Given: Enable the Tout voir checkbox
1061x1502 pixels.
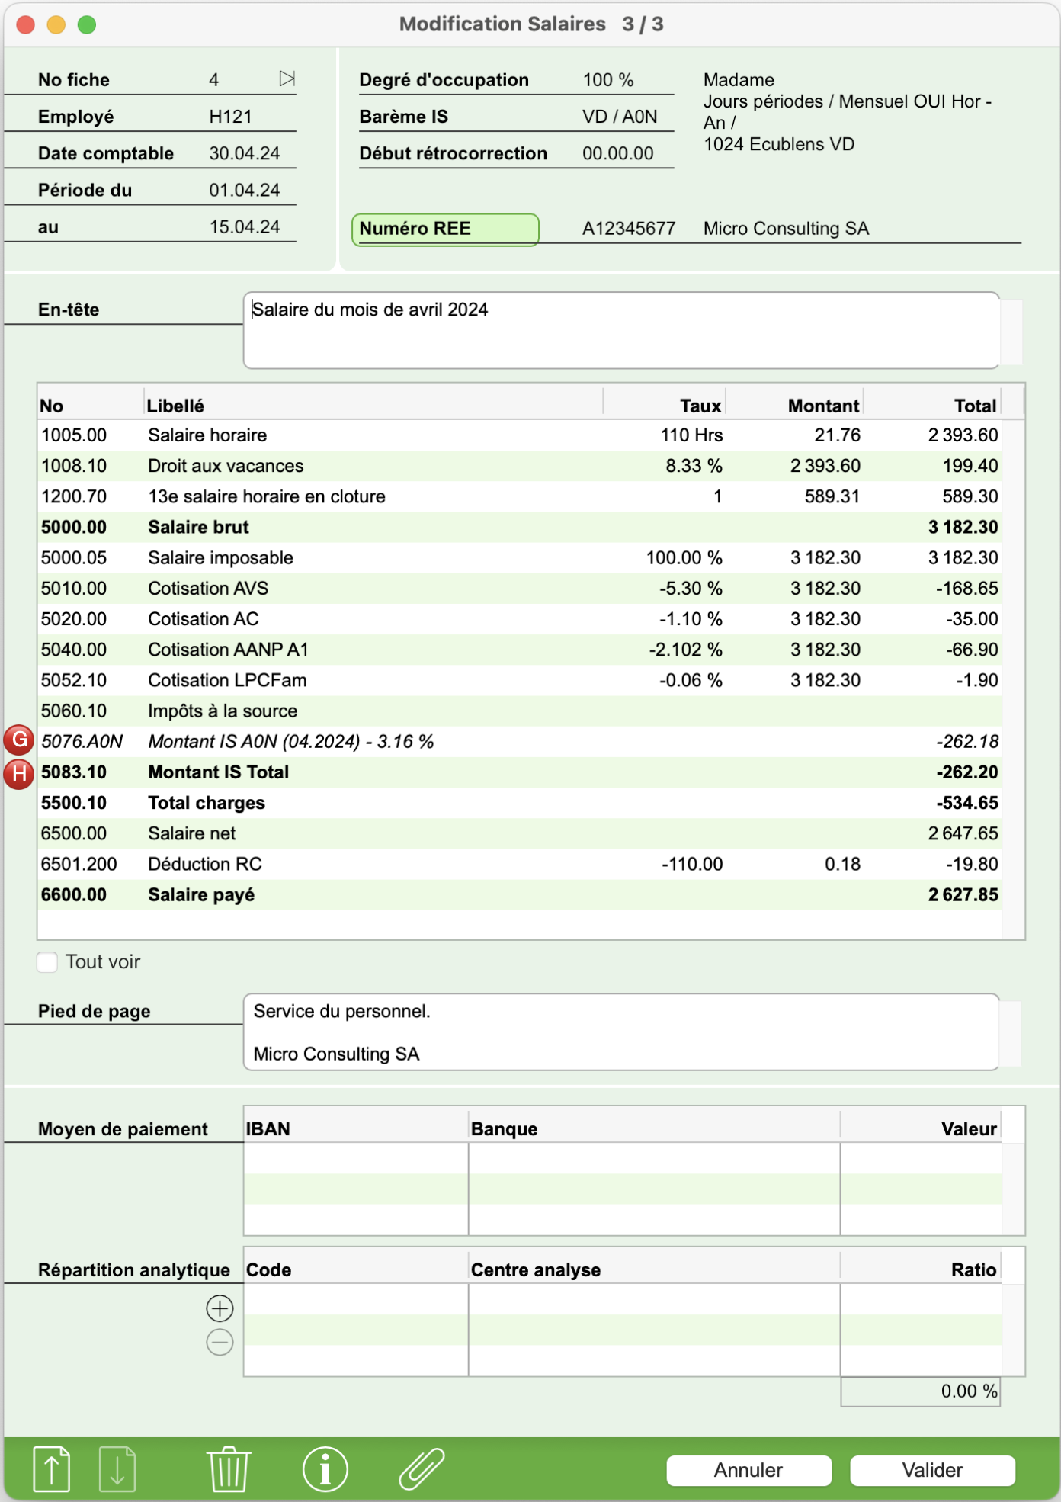Looking at the screenshot, I should (47, 961).
